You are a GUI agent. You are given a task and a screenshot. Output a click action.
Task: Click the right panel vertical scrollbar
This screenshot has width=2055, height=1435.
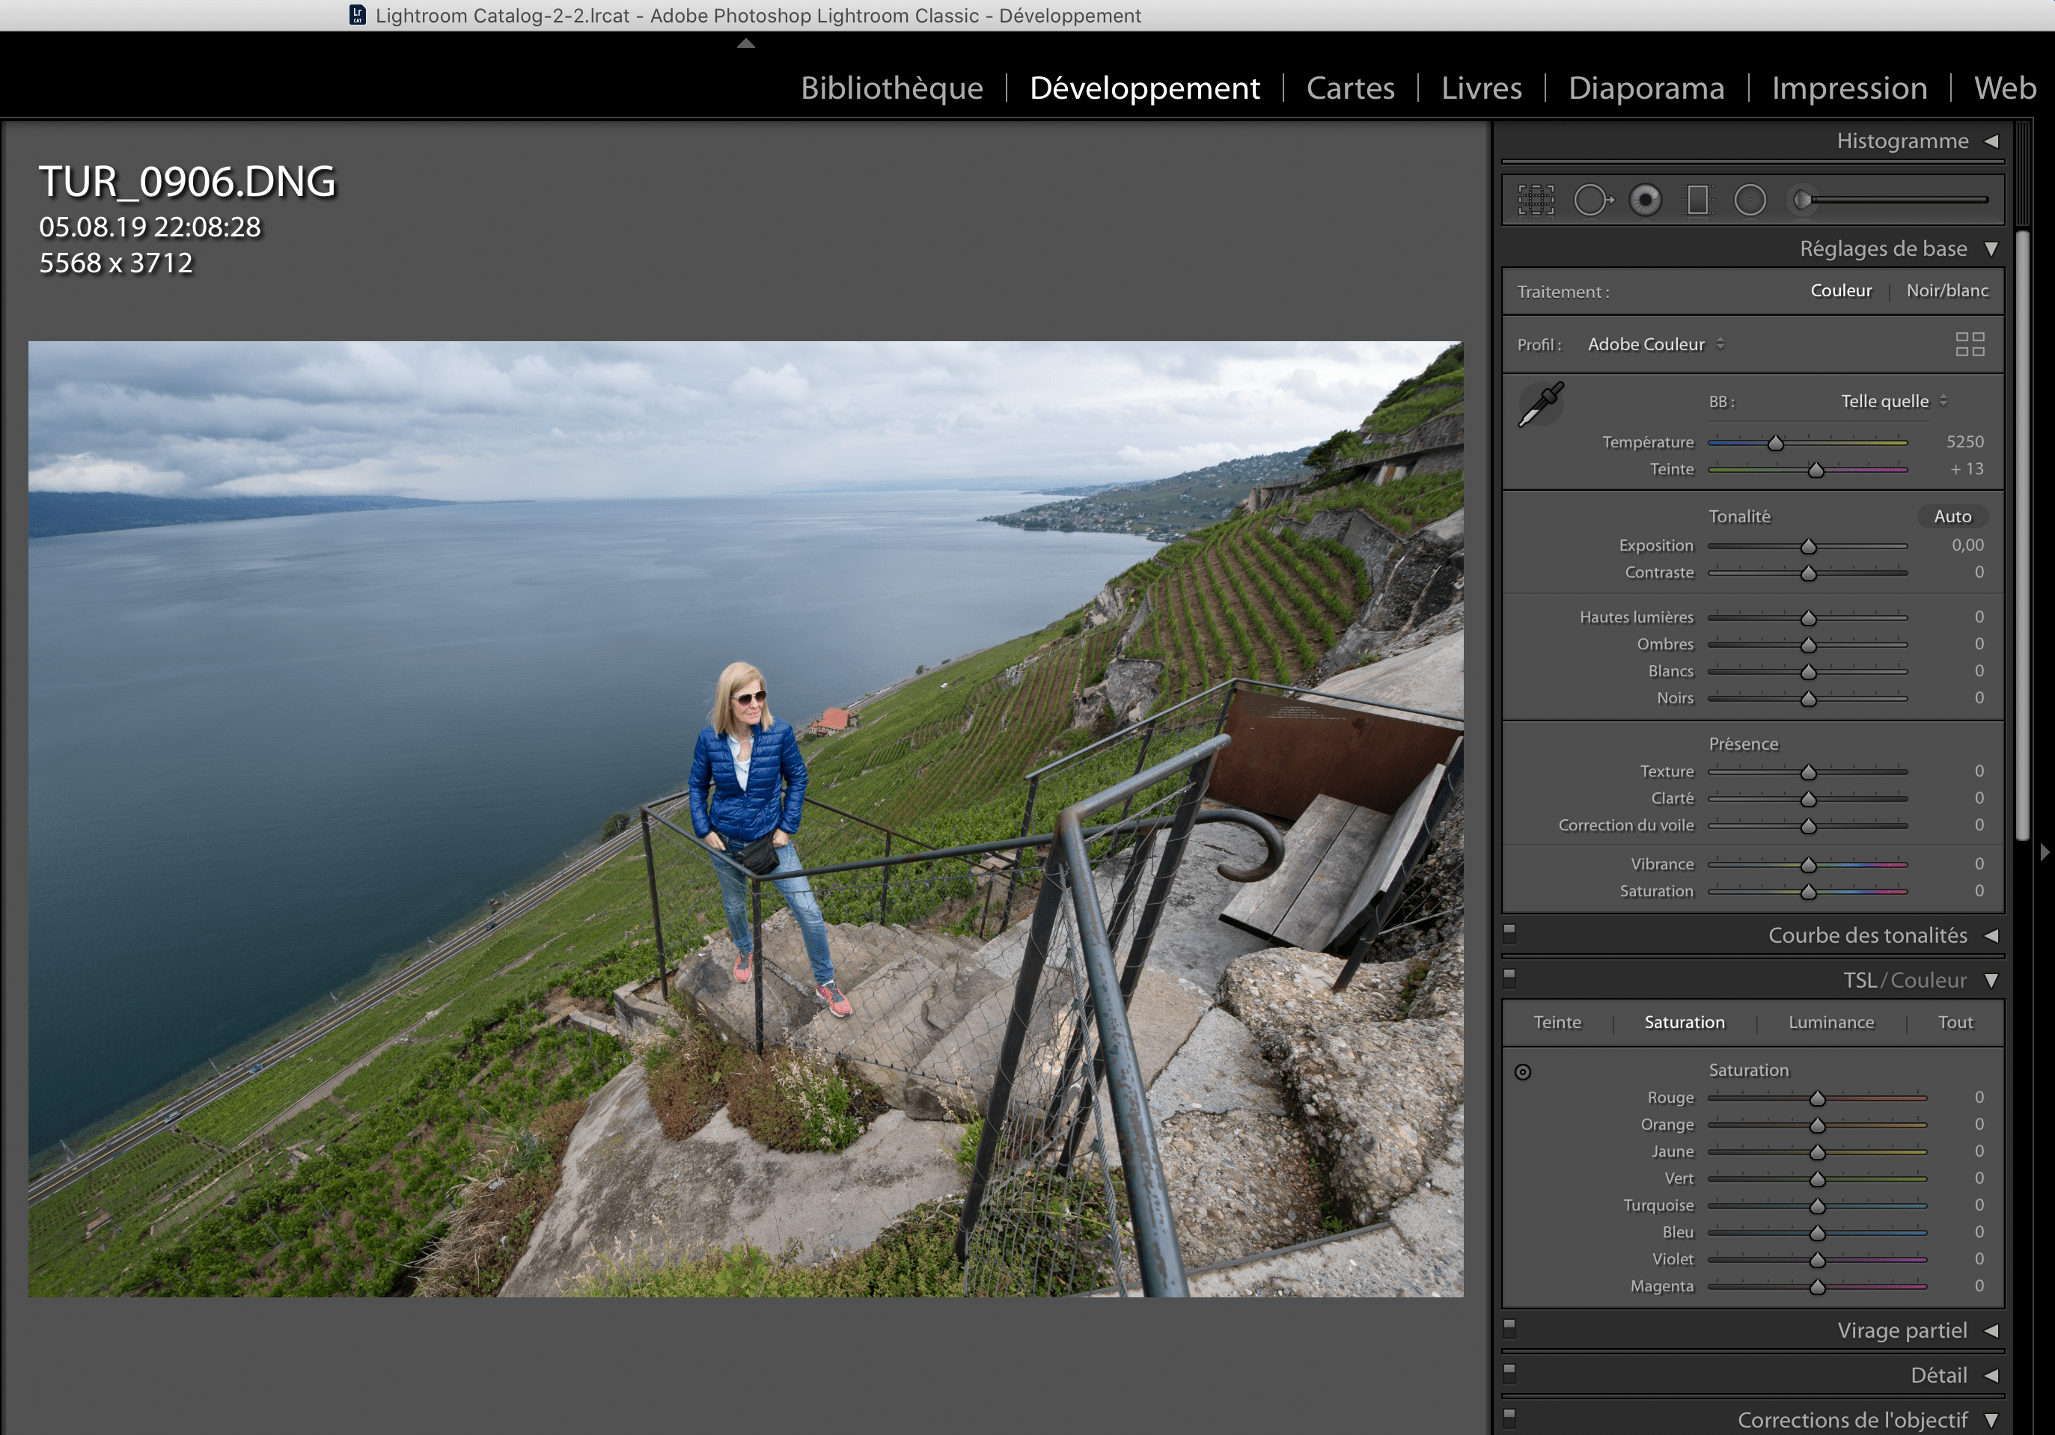point(2023,535)
